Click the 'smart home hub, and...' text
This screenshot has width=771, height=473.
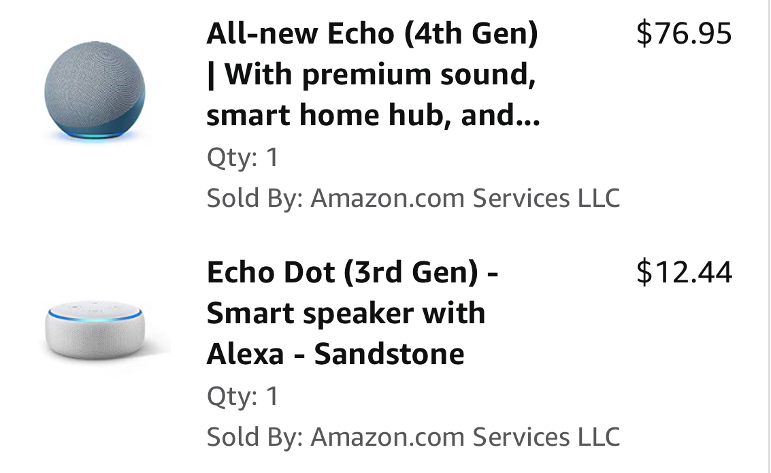(373, 115)
